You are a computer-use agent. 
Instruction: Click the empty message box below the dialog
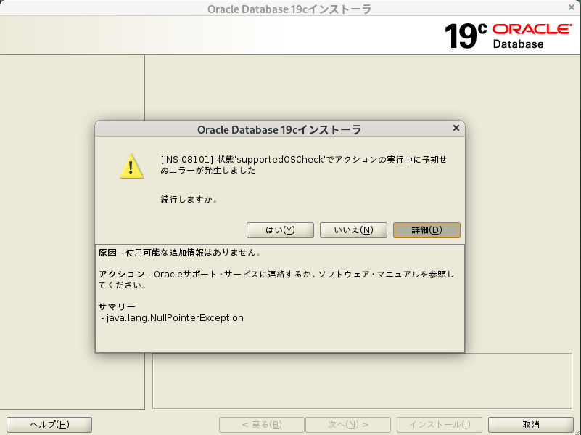pyautogui.click(x=362, y=381)
